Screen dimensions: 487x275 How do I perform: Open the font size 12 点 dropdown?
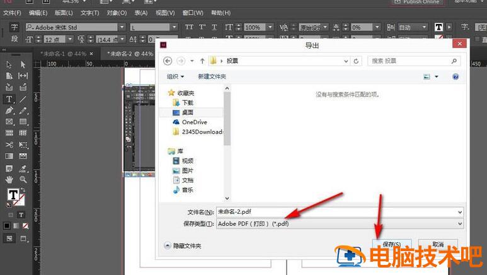point(70,39)
